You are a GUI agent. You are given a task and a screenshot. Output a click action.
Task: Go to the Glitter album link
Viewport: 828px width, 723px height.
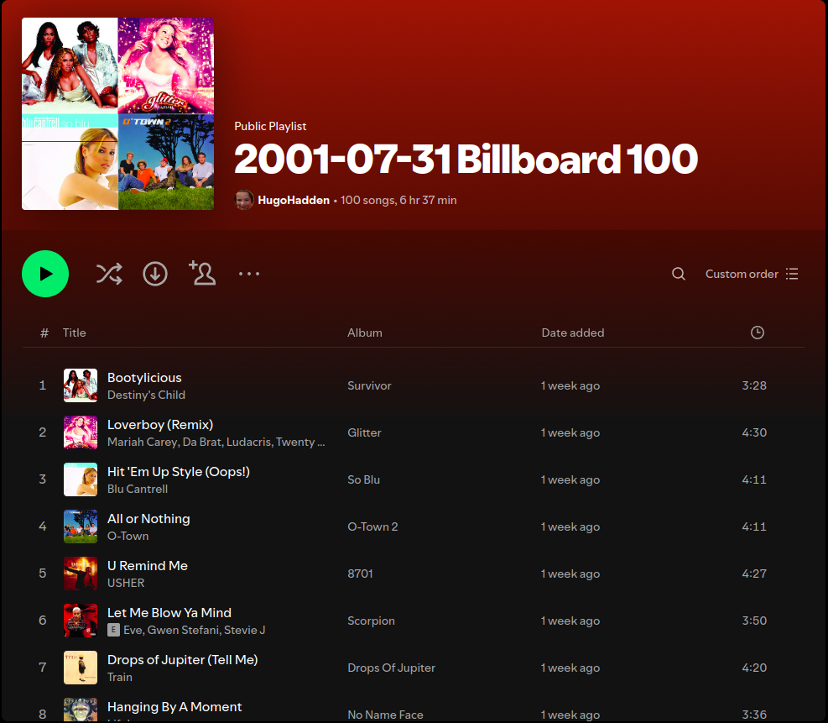coord(364,432)
